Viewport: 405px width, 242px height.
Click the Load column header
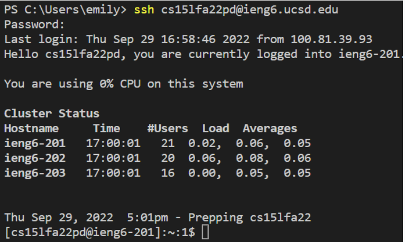pos(216,128)
